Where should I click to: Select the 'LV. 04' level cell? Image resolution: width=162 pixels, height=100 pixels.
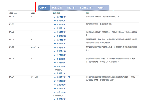[x=12, y=40]
